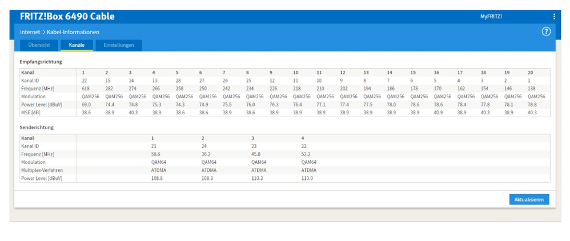Image resolution: width=570 pixels, height=241 pixels.
Task: Click the power level value 78.8
Action: [532, 105]
